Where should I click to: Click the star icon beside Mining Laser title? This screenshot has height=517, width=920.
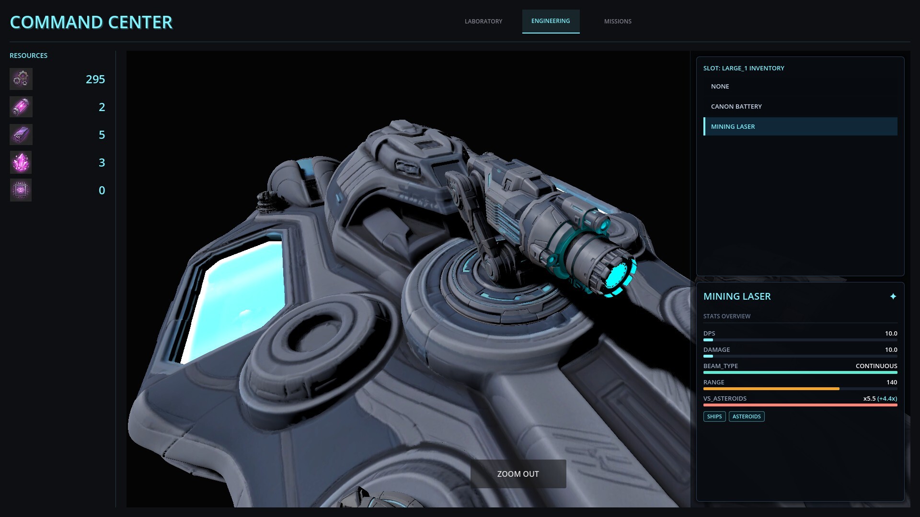click(x=893, y=296)
